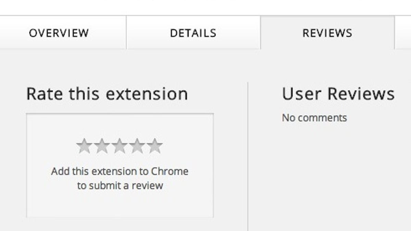The width and height of the screenshot is (411, 231).
Task: Switch to the DETAILS tab
Action: pos(193,33)
